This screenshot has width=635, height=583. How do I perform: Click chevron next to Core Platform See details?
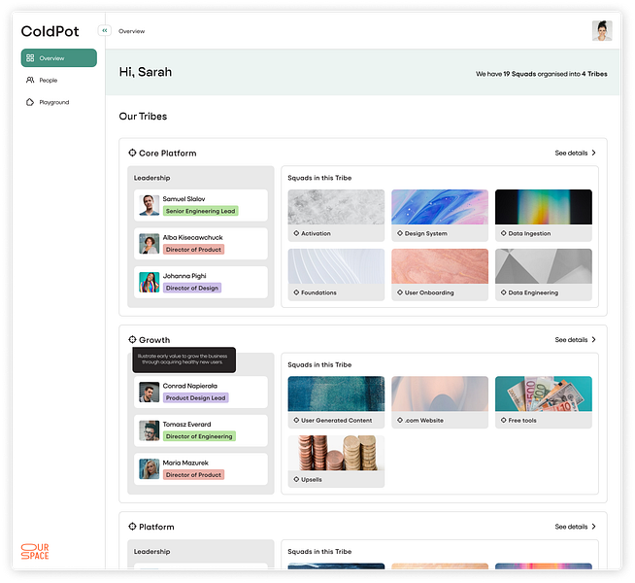point(593,153)
